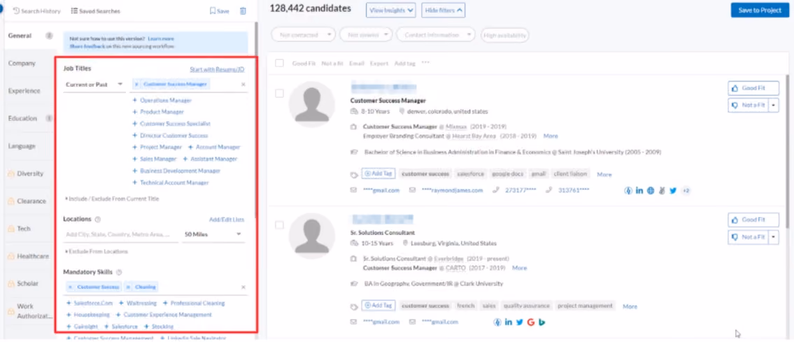Viewport: 794px width, 342px height.
Task: Open the Mandatory Skills help icon
Action: pos(119,272)
